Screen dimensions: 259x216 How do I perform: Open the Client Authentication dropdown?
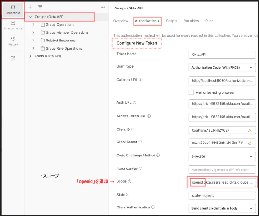222,208
